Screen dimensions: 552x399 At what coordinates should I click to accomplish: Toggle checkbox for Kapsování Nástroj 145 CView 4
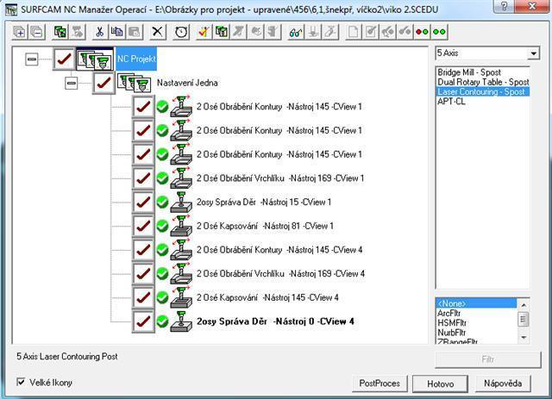(x=143, y=297)
